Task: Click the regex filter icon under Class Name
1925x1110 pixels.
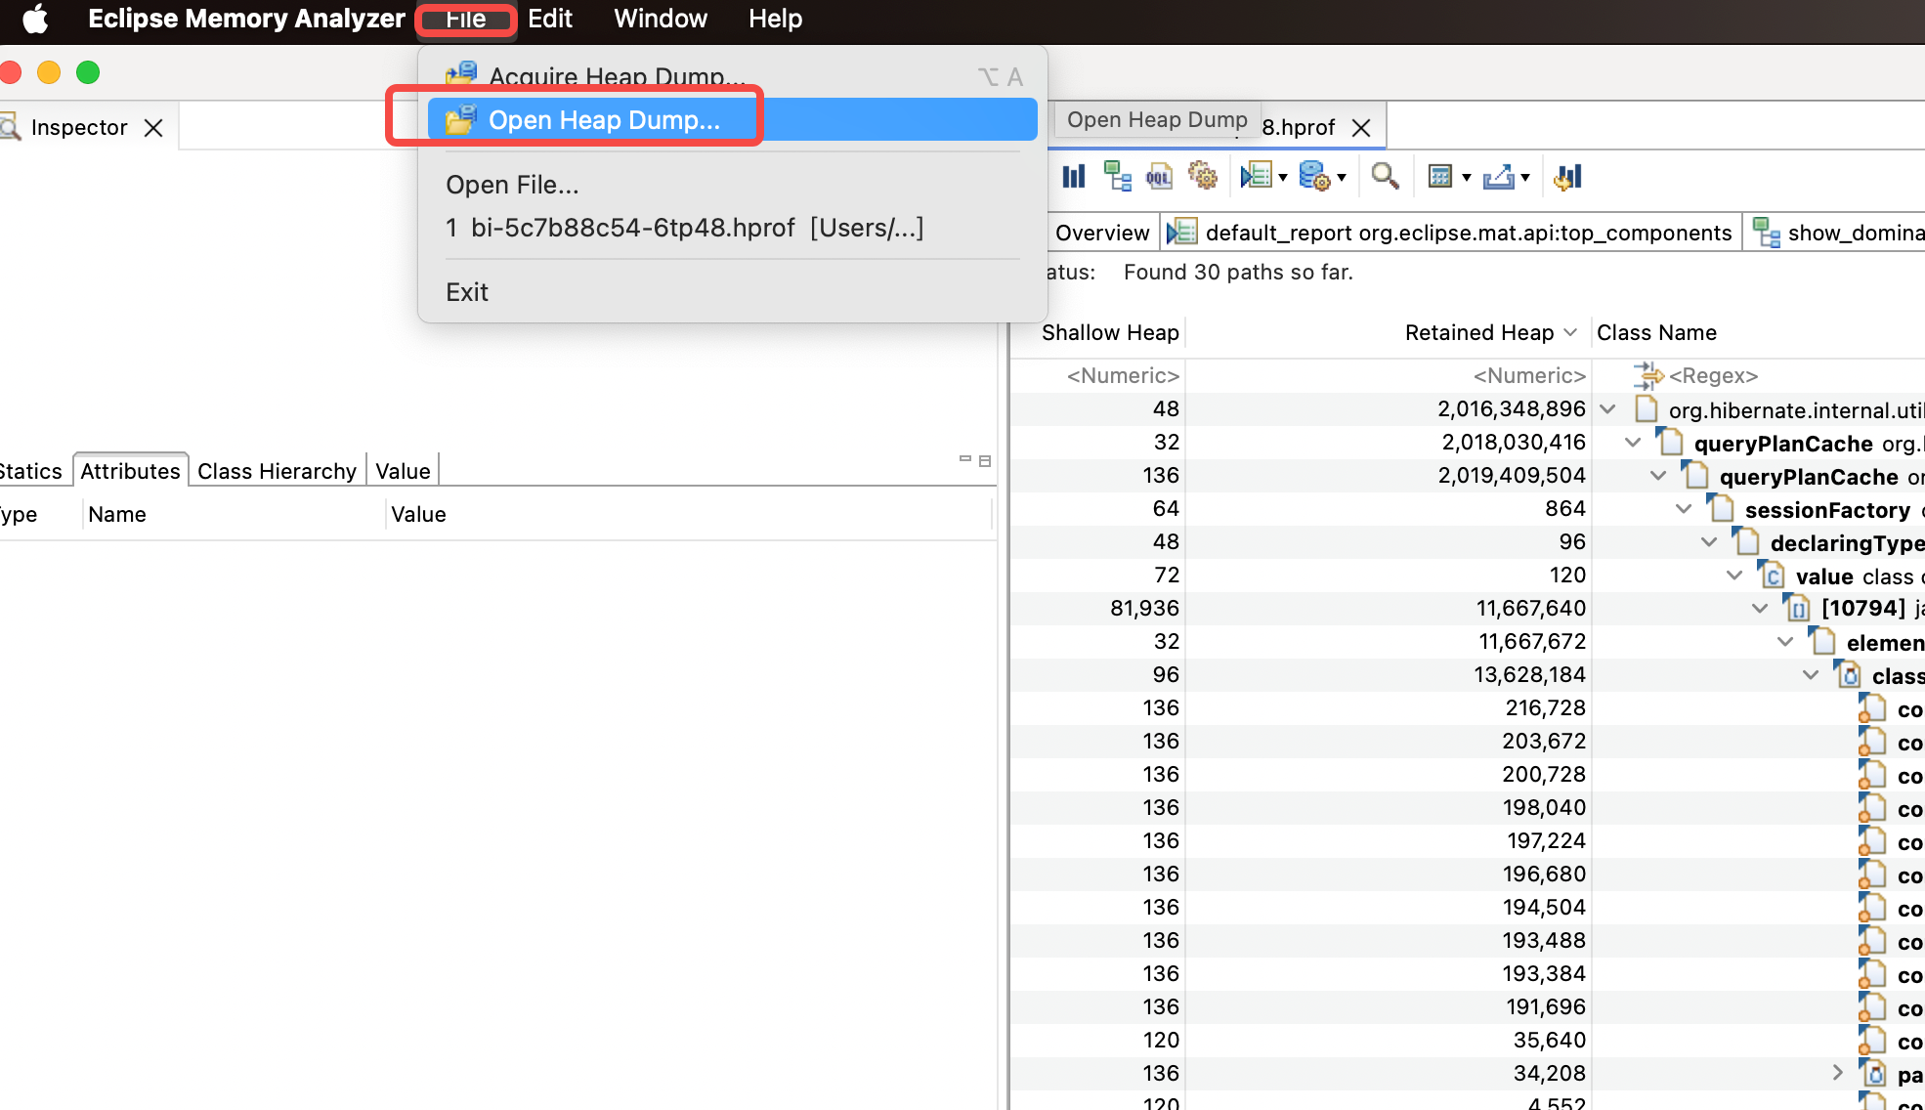Action: 1647,375
